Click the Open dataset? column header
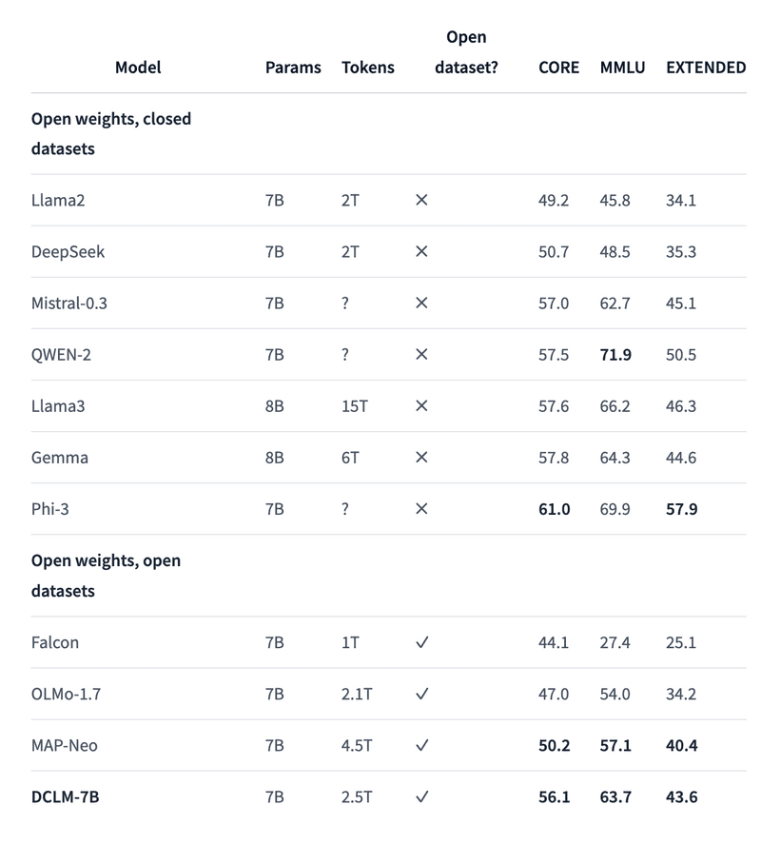Viewport: 761px width, 844px height. coord(466,52)
